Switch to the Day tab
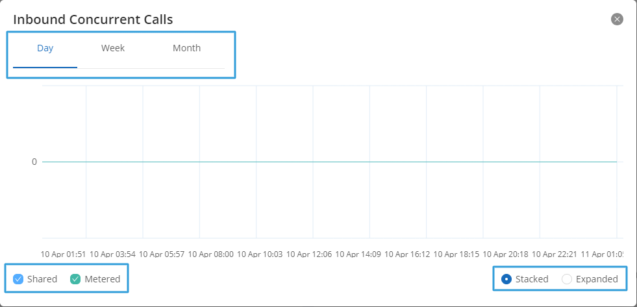The width and height of the screenshot is (637, 307). point(45,48)
